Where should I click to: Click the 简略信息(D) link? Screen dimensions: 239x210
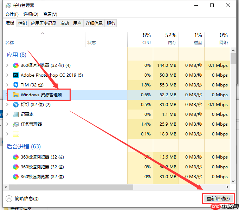(x=26, y=198)
